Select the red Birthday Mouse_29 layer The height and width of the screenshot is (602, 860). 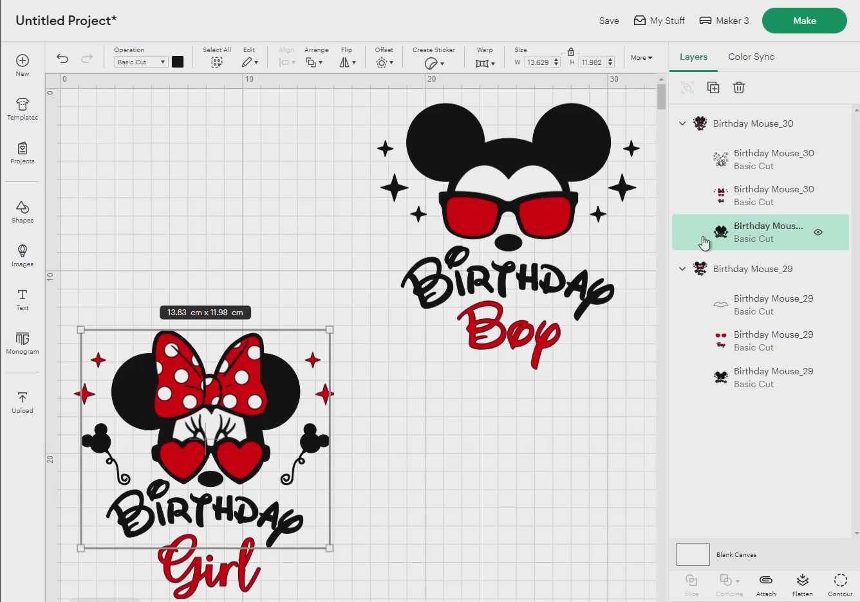point(760,341)
